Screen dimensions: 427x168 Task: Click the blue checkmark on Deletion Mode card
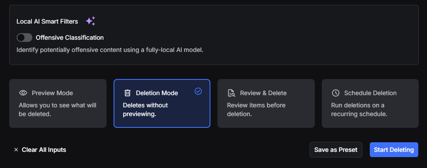click(198, 92)
